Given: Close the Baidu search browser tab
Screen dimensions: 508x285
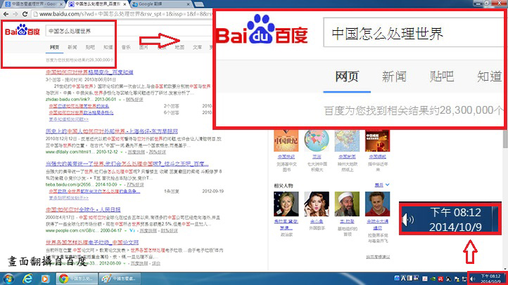Looking at the screenshot, I should tap(125, 4).
